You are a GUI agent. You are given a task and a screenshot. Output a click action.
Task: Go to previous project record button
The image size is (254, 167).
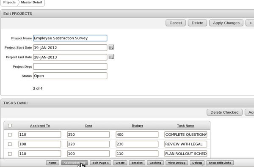[250, 23]
